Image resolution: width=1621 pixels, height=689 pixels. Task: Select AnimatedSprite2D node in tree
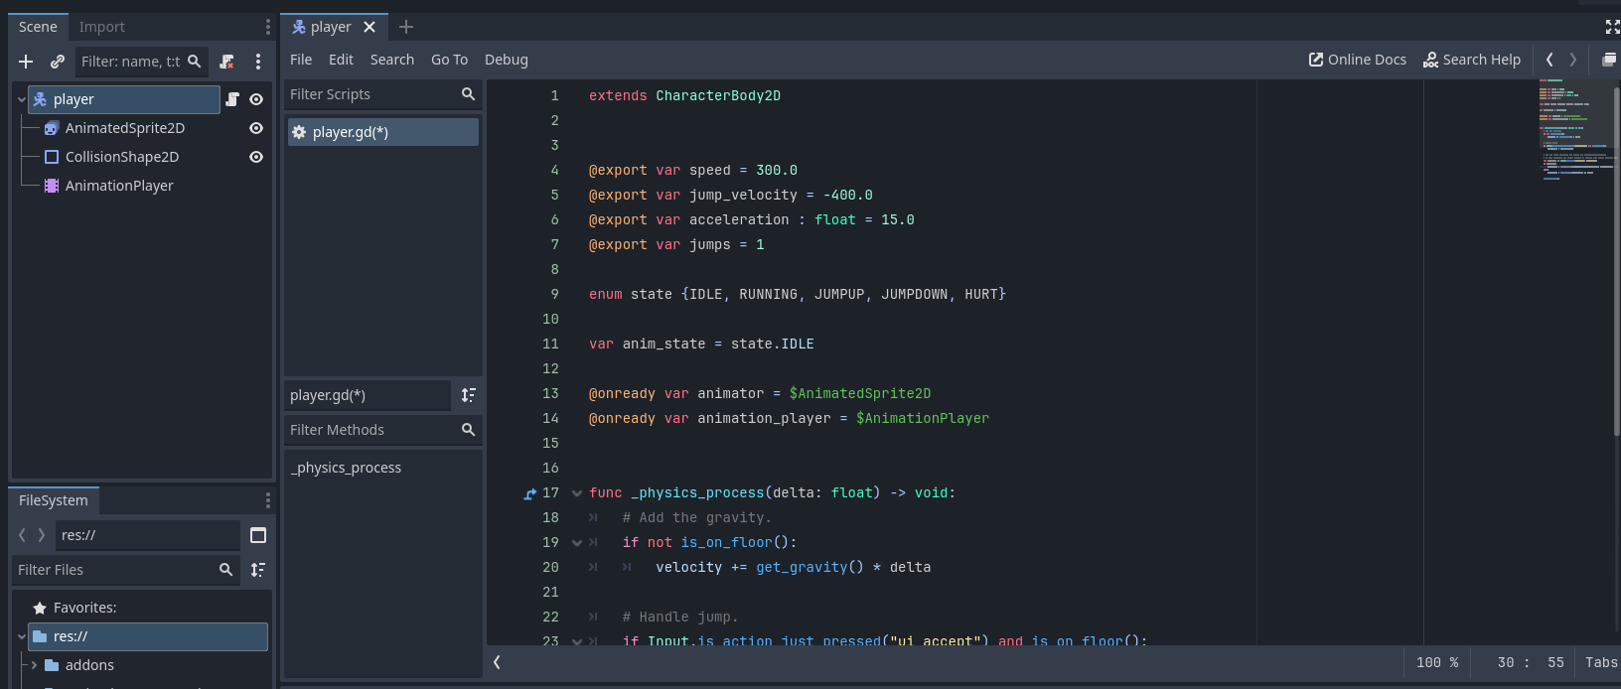coord(125,128)
